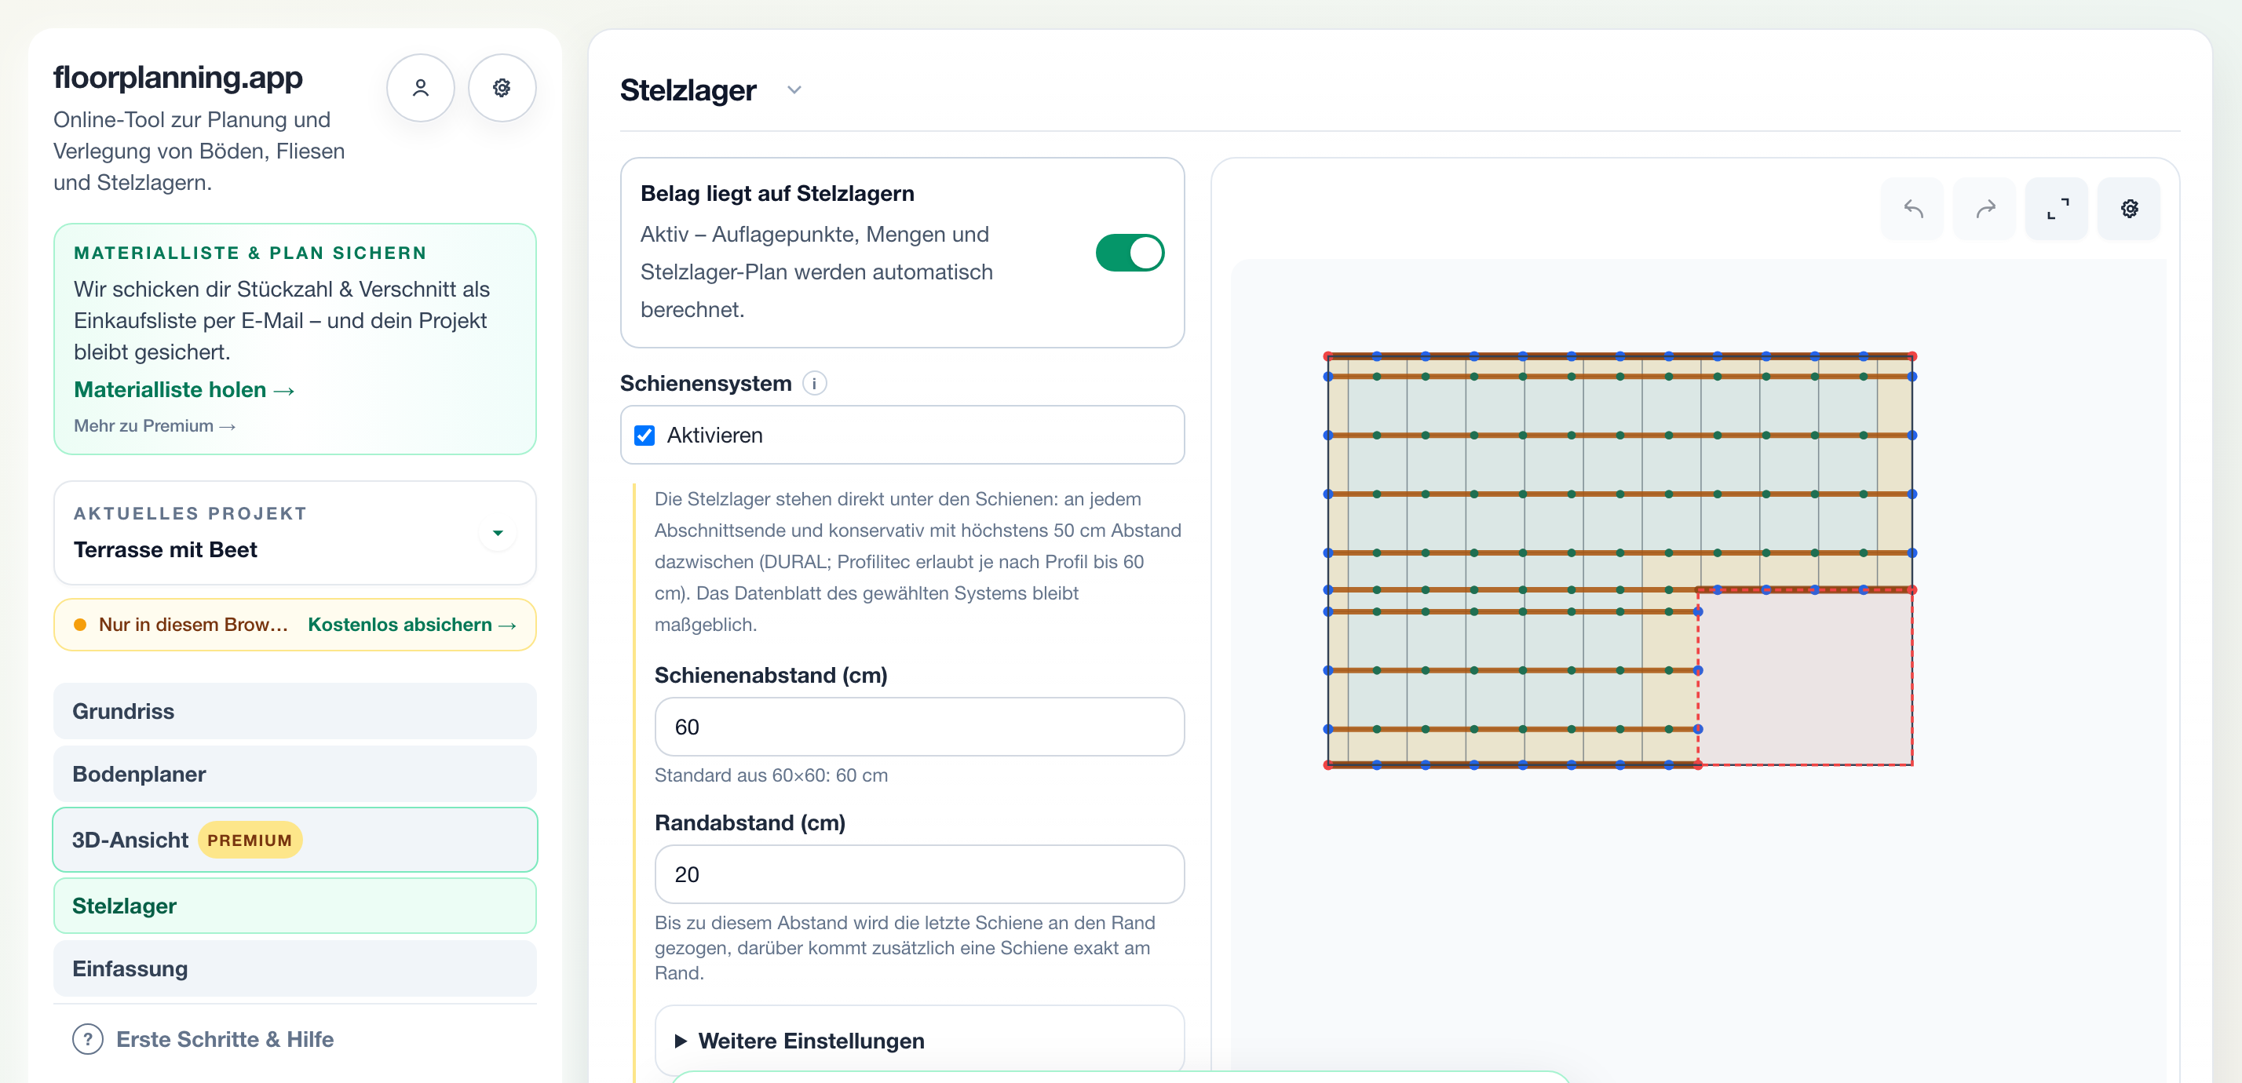Focus the Schienenabstand (cm) input field
Viewport: 2242px width, 1083px height.
[920, 727]
